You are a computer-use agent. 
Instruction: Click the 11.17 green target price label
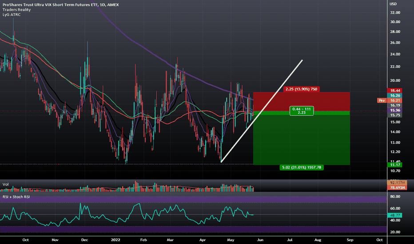pos(395,165)
